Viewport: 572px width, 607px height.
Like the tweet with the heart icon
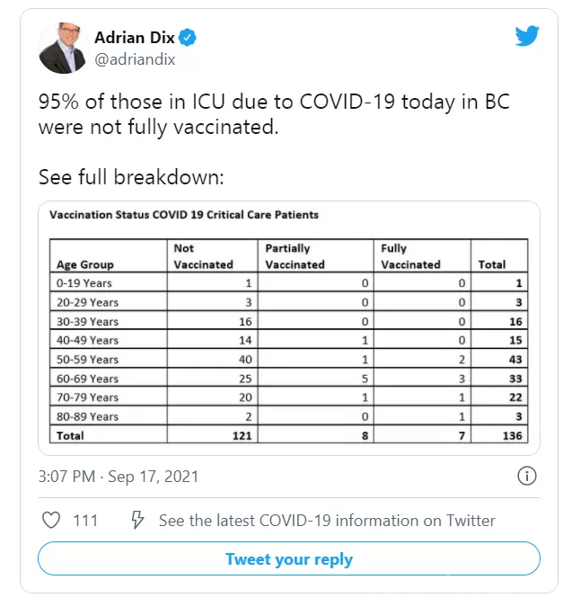point(52,520)
